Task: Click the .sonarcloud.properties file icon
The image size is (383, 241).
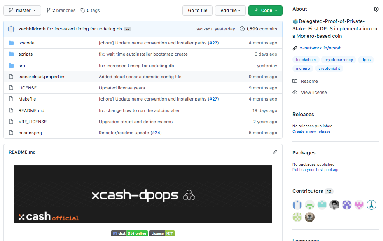Action: point(11,77)
